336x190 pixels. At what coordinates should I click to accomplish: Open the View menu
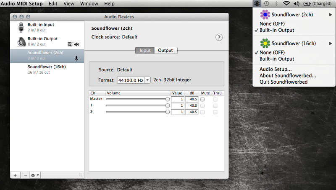click(x=69, y=4)
